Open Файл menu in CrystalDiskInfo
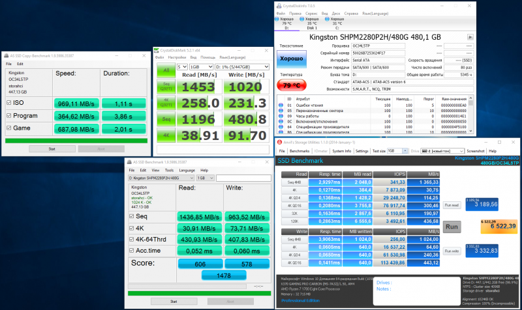This screenshot has width=522, height=310. pos(281,14)
